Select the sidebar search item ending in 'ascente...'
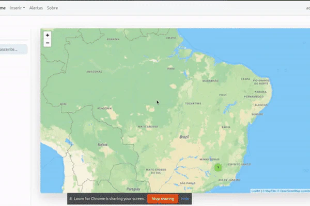 click(x=13, y=49)
